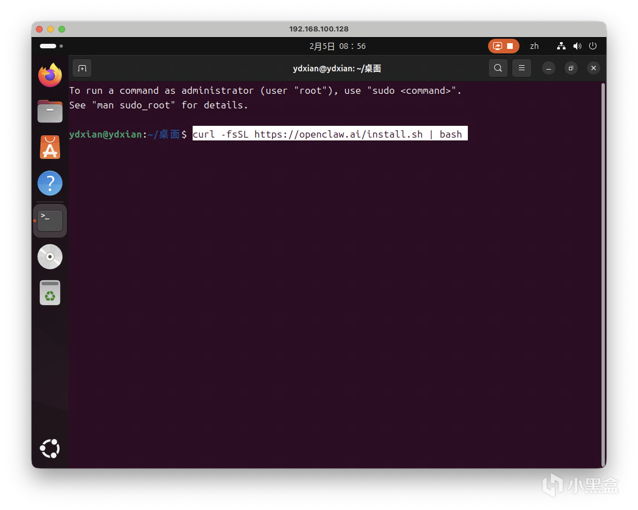The width and height of the screenshot is (638, 510).
Task: Close the terminal window
Action: 594,69
